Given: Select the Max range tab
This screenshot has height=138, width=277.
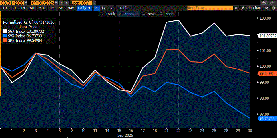Looking at the screenshot, I should point(71,8).
